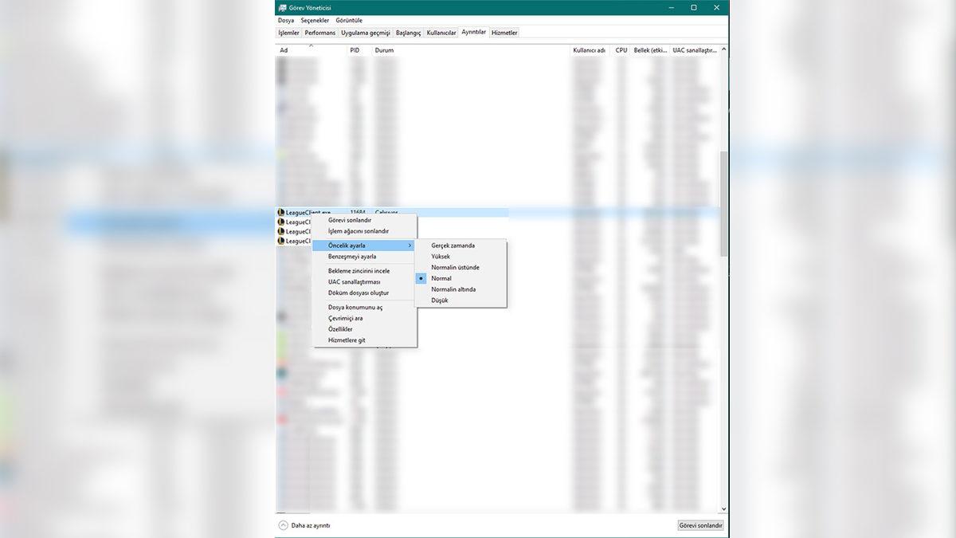Switch to the 'Performans' tab
This screenshot has height=538, width=956.
(x=320, y=33)
